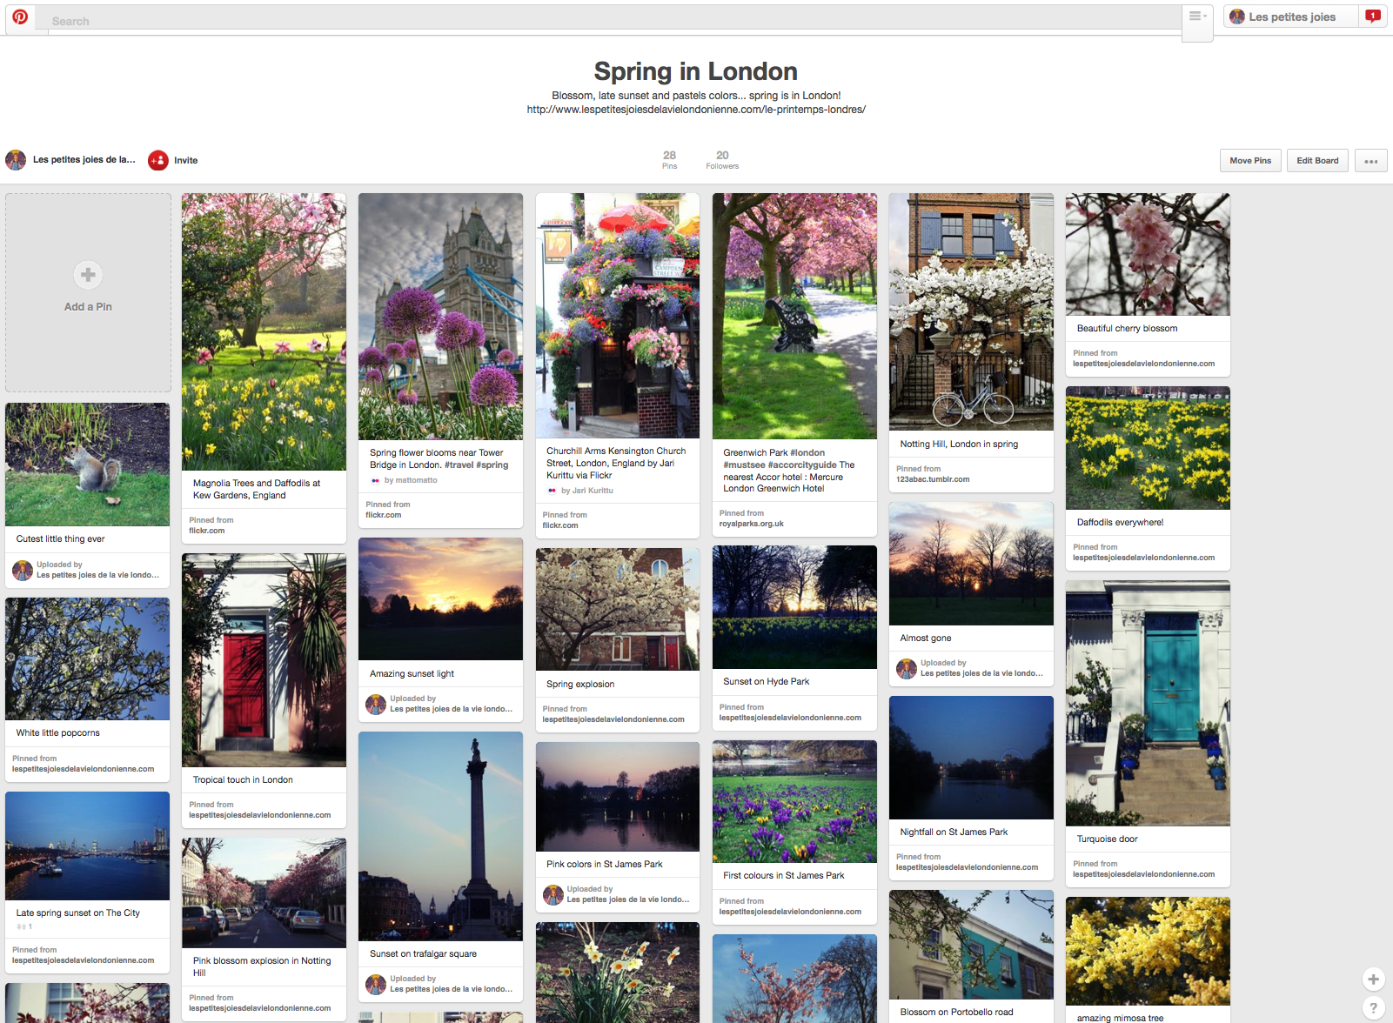Click the Pinterest logo icon
The image size is (1393, 1023).
click(x=20, y=17)
